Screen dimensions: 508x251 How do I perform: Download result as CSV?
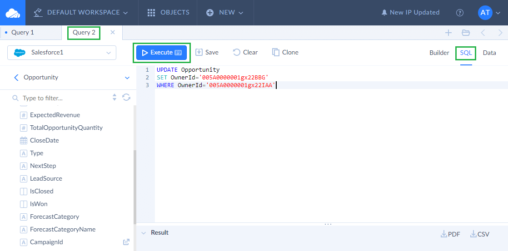pos(480,234)
